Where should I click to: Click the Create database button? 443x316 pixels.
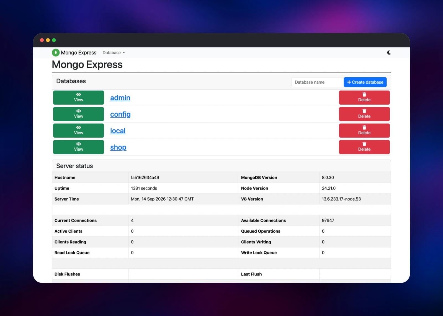(365, 82)
